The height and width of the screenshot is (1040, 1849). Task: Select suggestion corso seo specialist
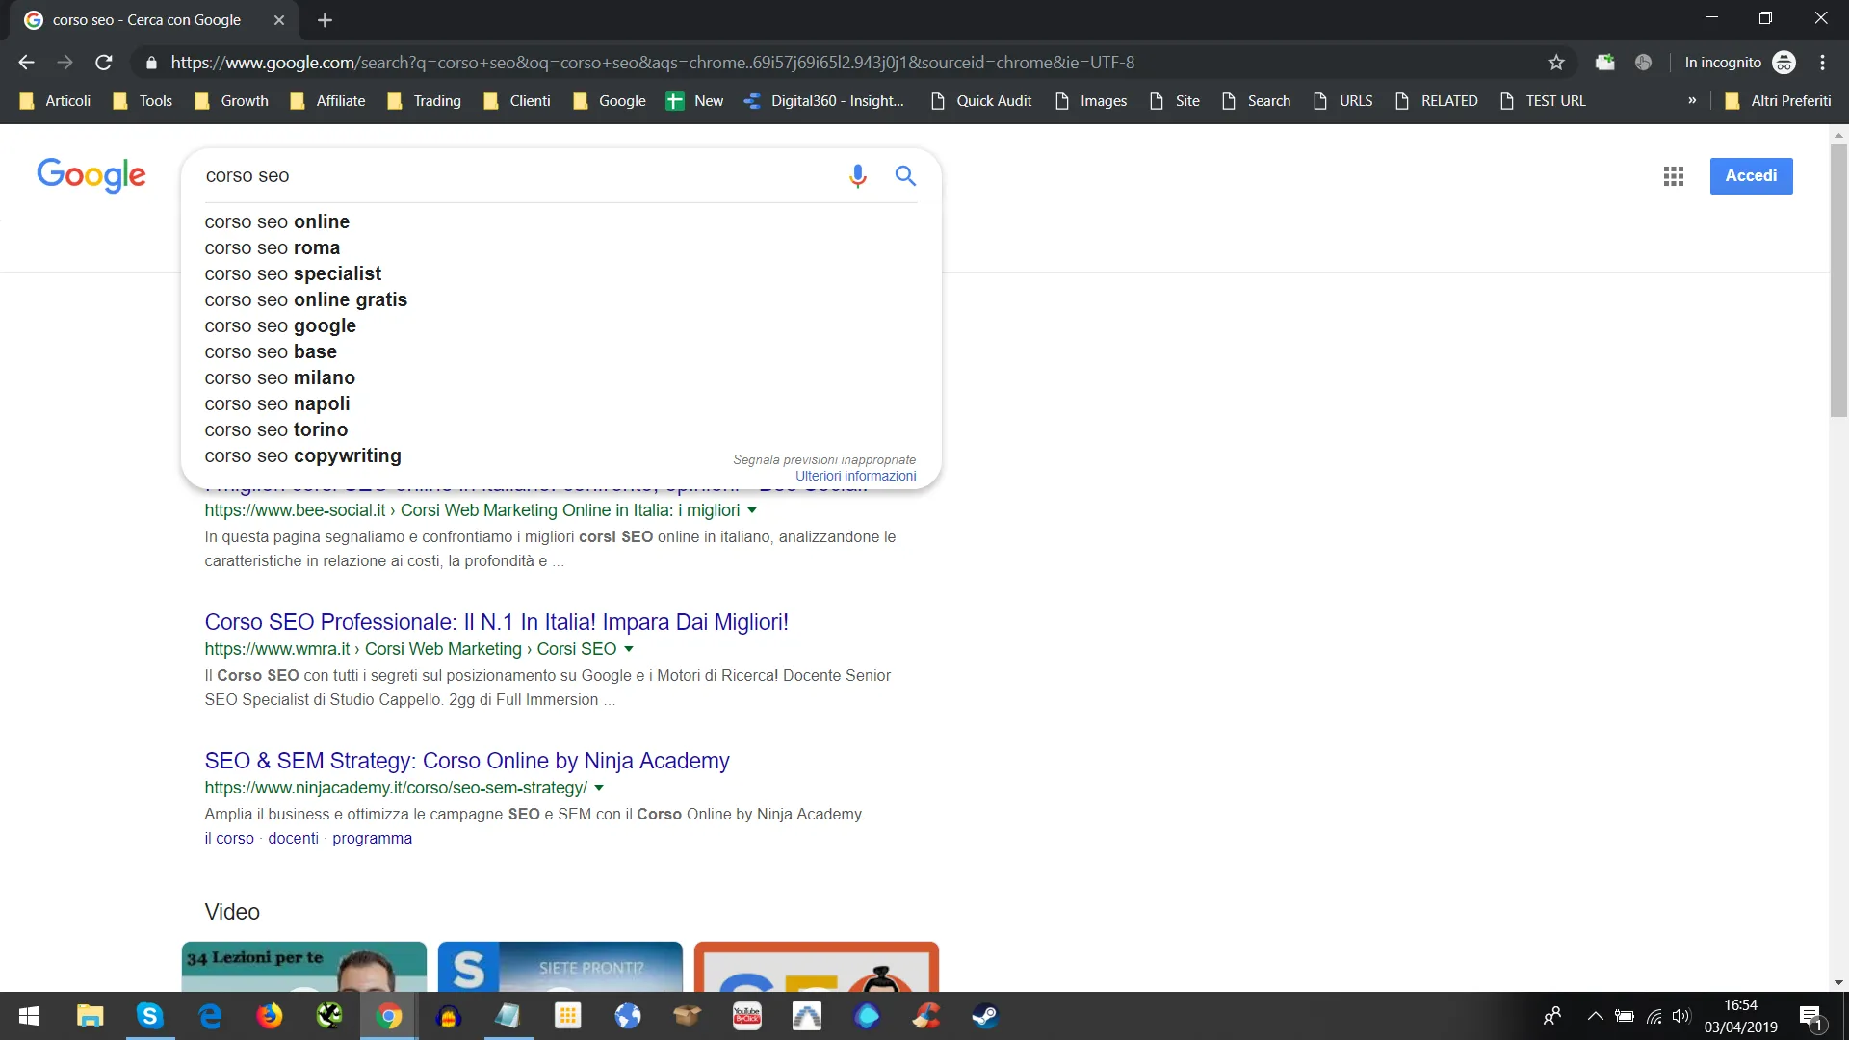[x=560, y=273]
